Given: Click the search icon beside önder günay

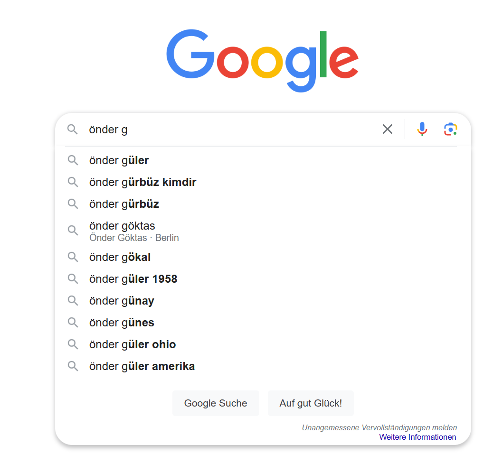Looking at the screenshot, I should 73,301.
